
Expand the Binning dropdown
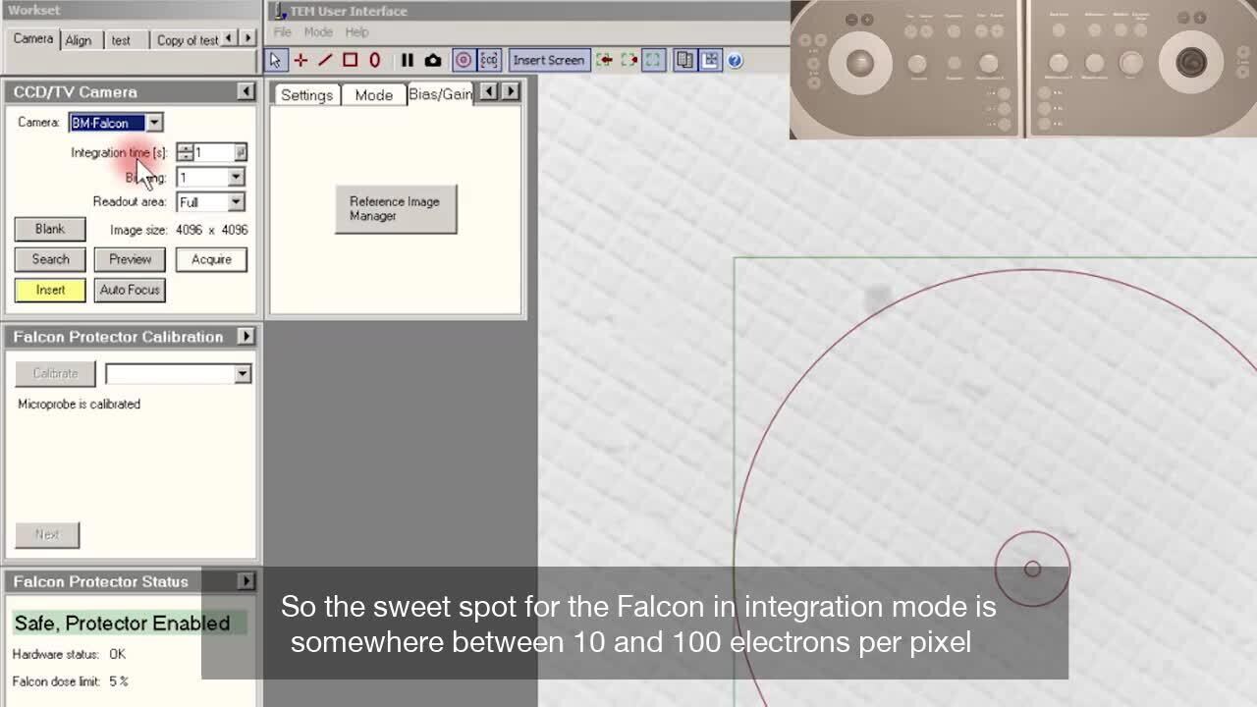tap(236, 178)
